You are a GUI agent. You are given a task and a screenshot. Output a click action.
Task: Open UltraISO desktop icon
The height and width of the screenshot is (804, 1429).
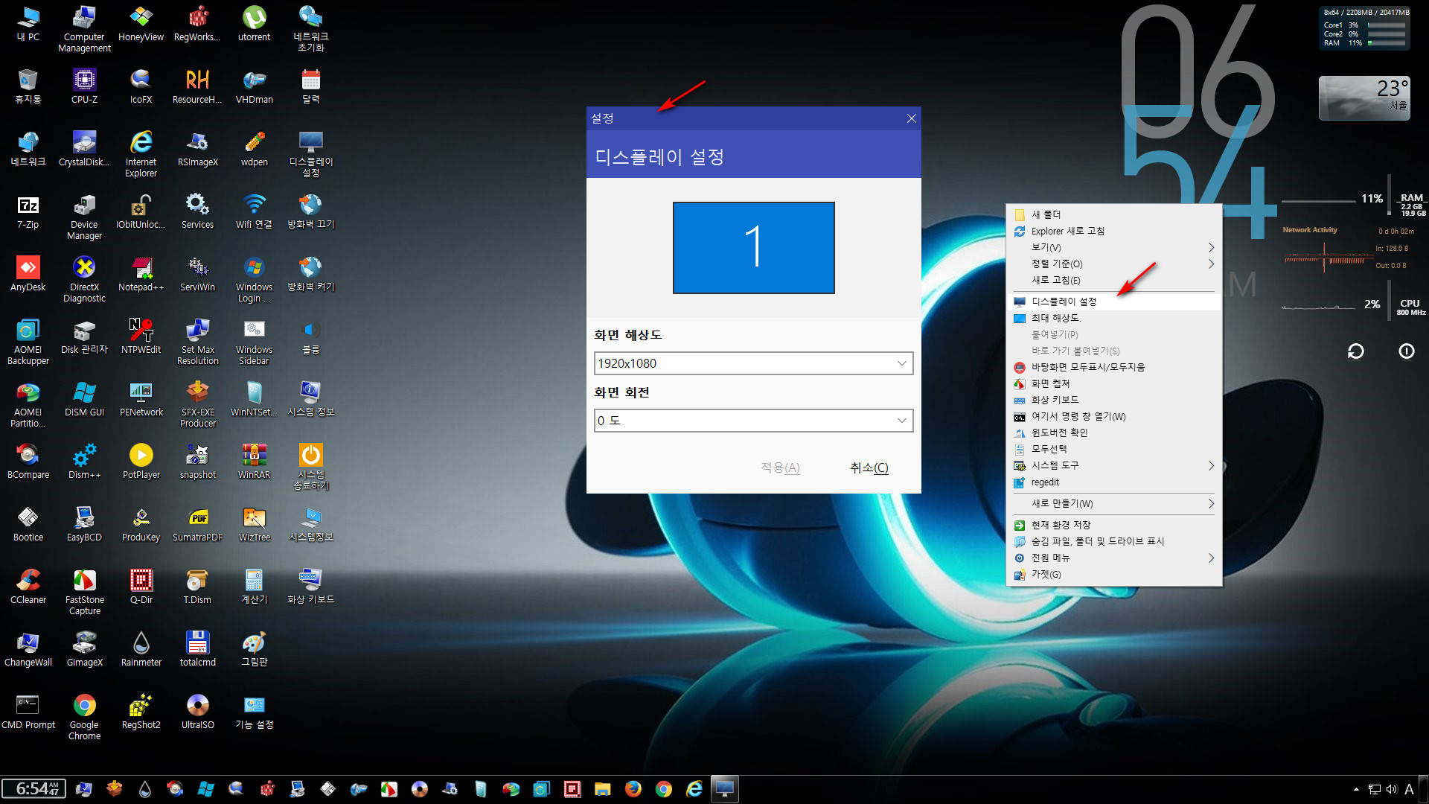pos(197,711)
